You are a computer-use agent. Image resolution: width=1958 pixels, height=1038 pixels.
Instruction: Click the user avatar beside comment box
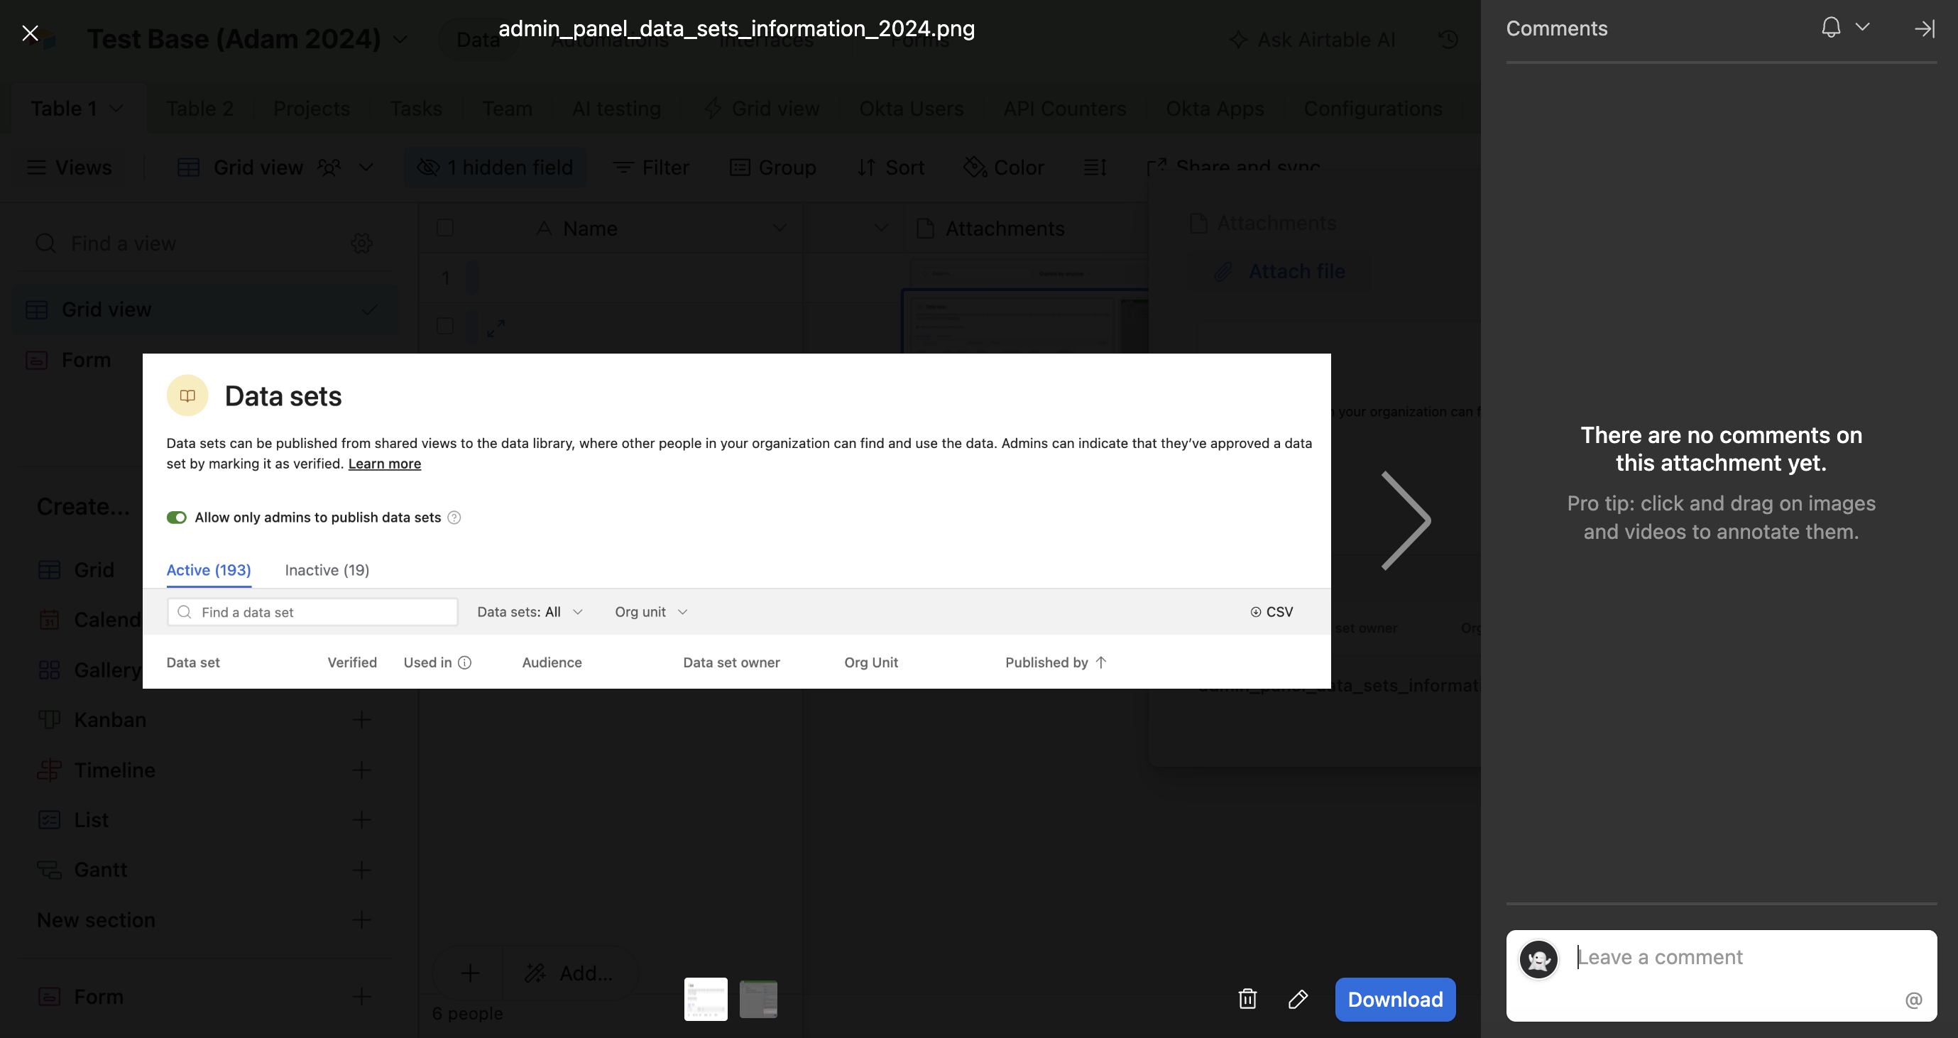pos(1538,960)
